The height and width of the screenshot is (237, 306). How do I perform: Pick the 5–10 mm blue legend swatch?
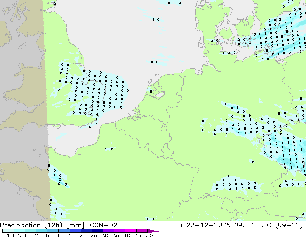[x=53, y=231]
